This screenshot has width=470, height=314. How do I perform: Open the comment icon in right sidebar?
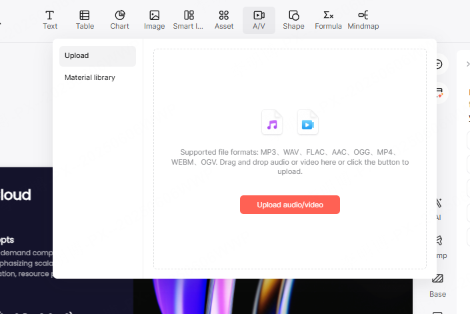438,64
